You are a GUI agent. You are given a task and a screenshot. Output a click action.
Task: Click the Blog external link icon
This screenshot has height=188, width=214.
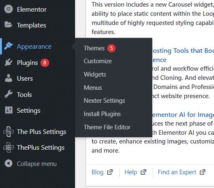pyautogui.click(x=110, y=172)
